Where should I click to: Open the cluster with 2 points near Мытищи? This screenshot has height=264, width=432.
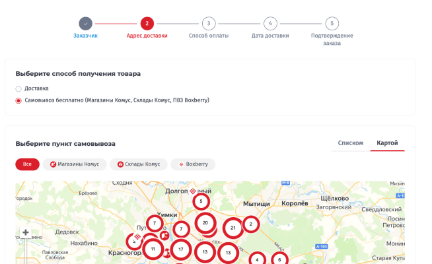pyautogui.click(x=251, y=224)
